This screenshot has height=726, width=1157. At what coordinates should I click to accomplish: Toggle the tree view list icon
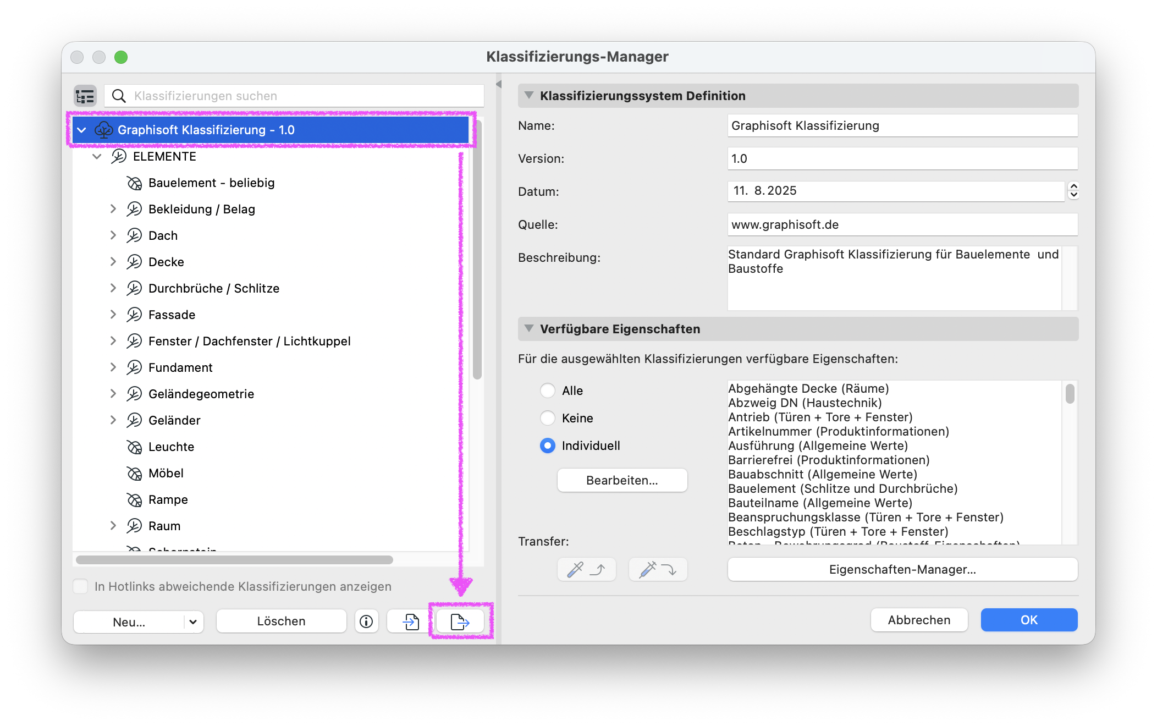pos(85,96)
